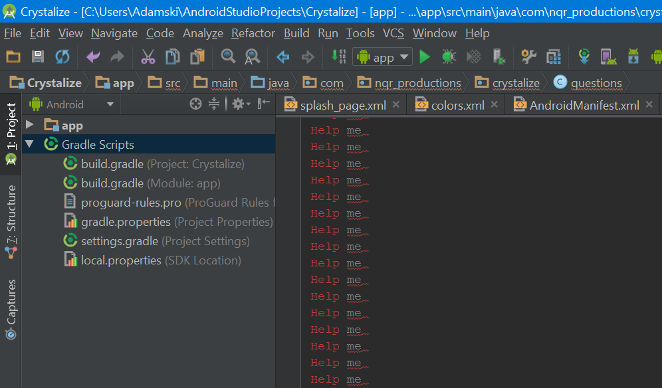
Task: Click the Cut scissors icon
Action: coord(148,57)
